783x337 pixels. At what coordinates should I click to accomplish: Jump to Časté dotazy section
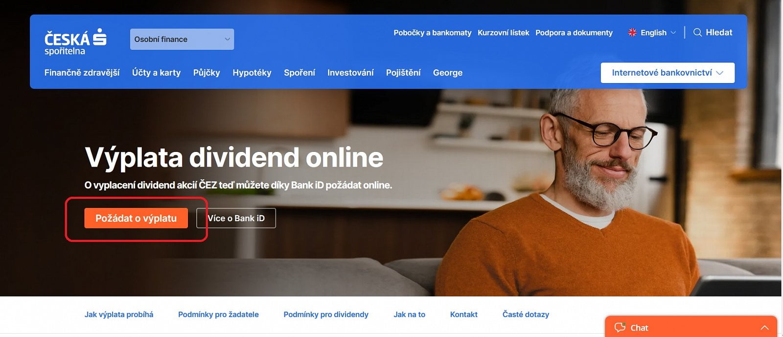[526, 315]
